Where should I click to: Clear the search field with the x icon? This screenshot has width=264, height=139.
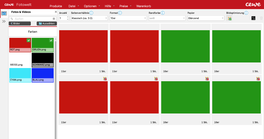[54, 19]
